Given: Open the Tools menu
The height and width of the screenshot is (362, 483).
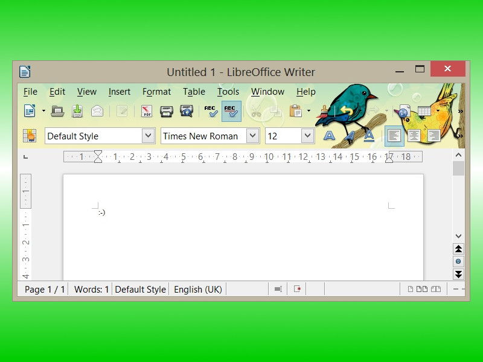Looking at the screenshot, I should point(228,92).
